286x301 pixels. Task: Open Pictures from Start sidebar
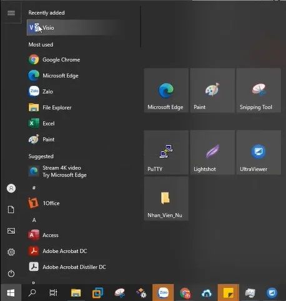[11, 231]
